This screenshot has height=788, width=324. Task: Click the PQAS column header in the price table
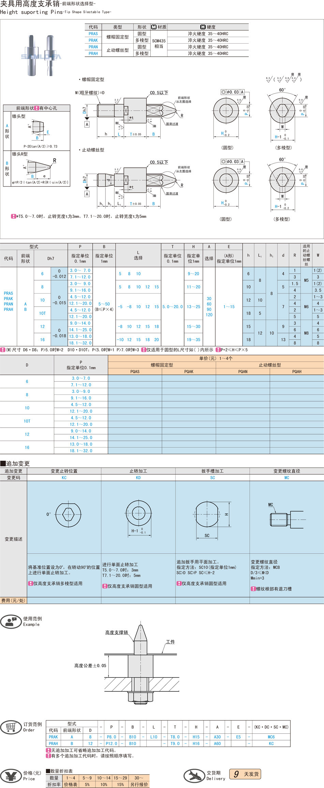pos(135,372)
